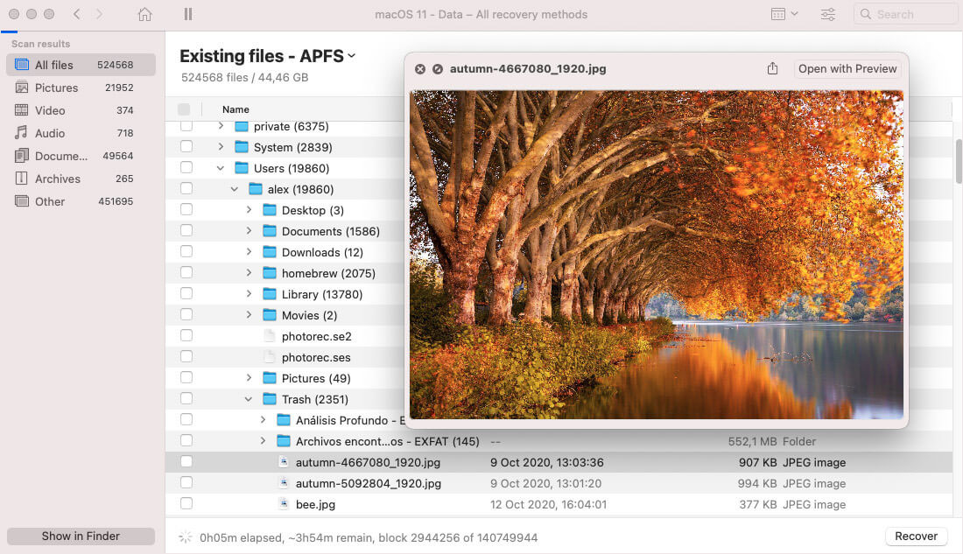Select All files in scan results
This screenshot has width=963, height=554.
pyautogui.click(x=53, y=64)
